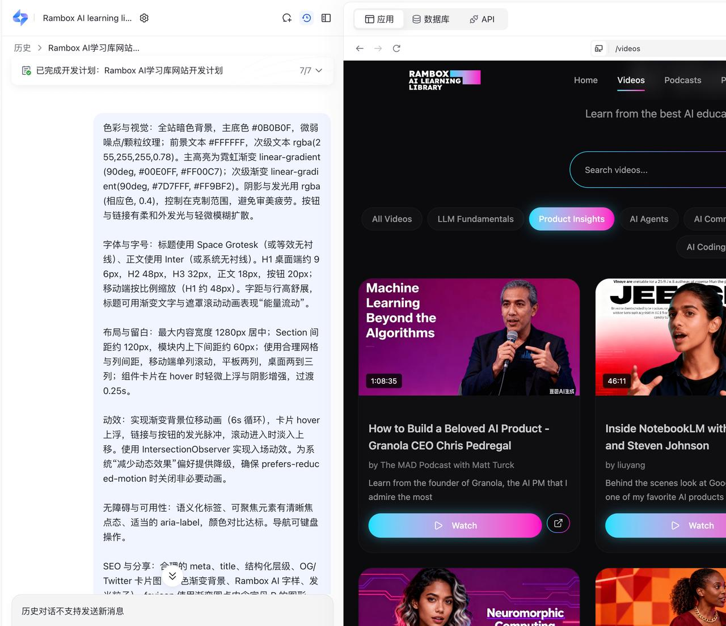This screenshot has width=726, height=626.
Task: Start a new chat conversation icon
Action: coord(287,18)
